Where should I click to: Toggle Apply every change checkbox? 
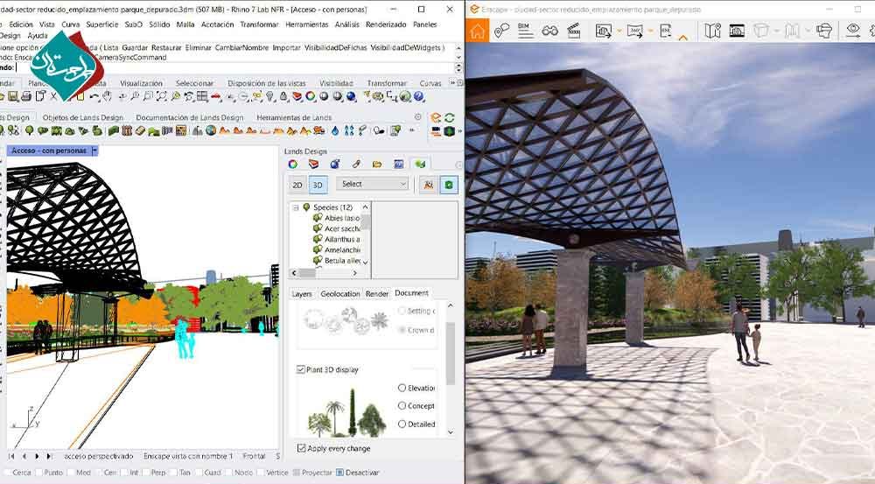point(301,448)
